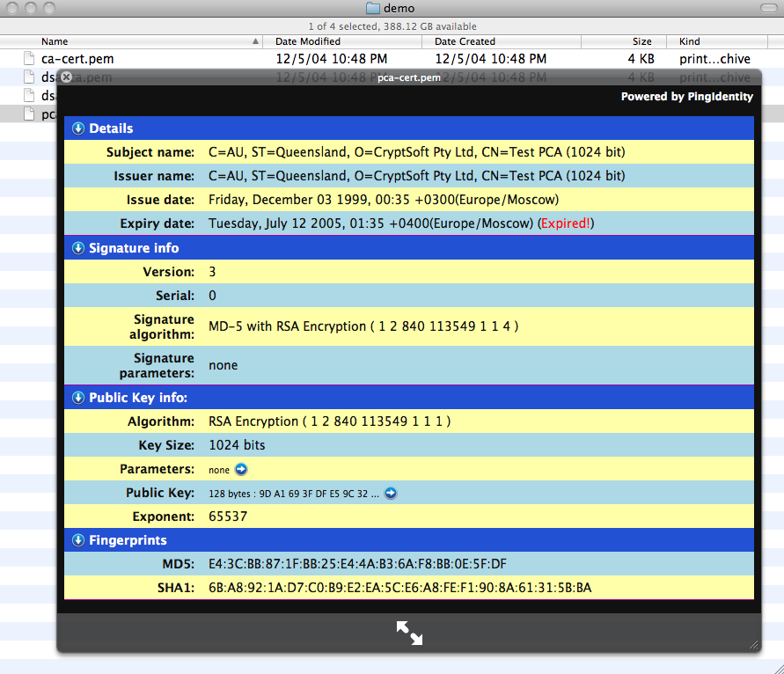Click the Name column sort ascending triangle

[x=255, y=41]
